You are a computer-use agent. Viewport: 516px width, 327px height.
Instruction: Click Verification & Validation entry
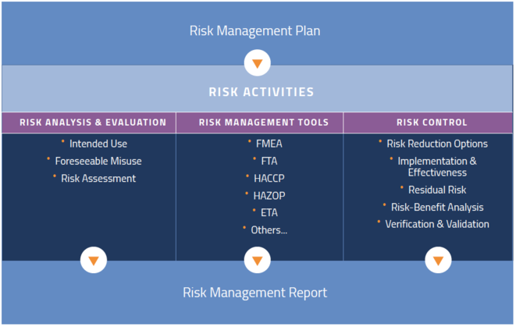(x=436, y=224)
